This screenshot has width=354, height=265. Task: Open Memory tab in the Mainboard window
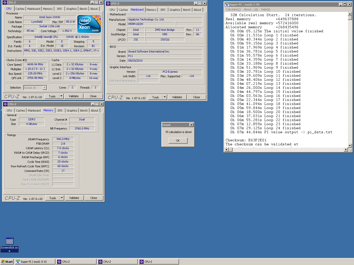[x=151, y=10]
